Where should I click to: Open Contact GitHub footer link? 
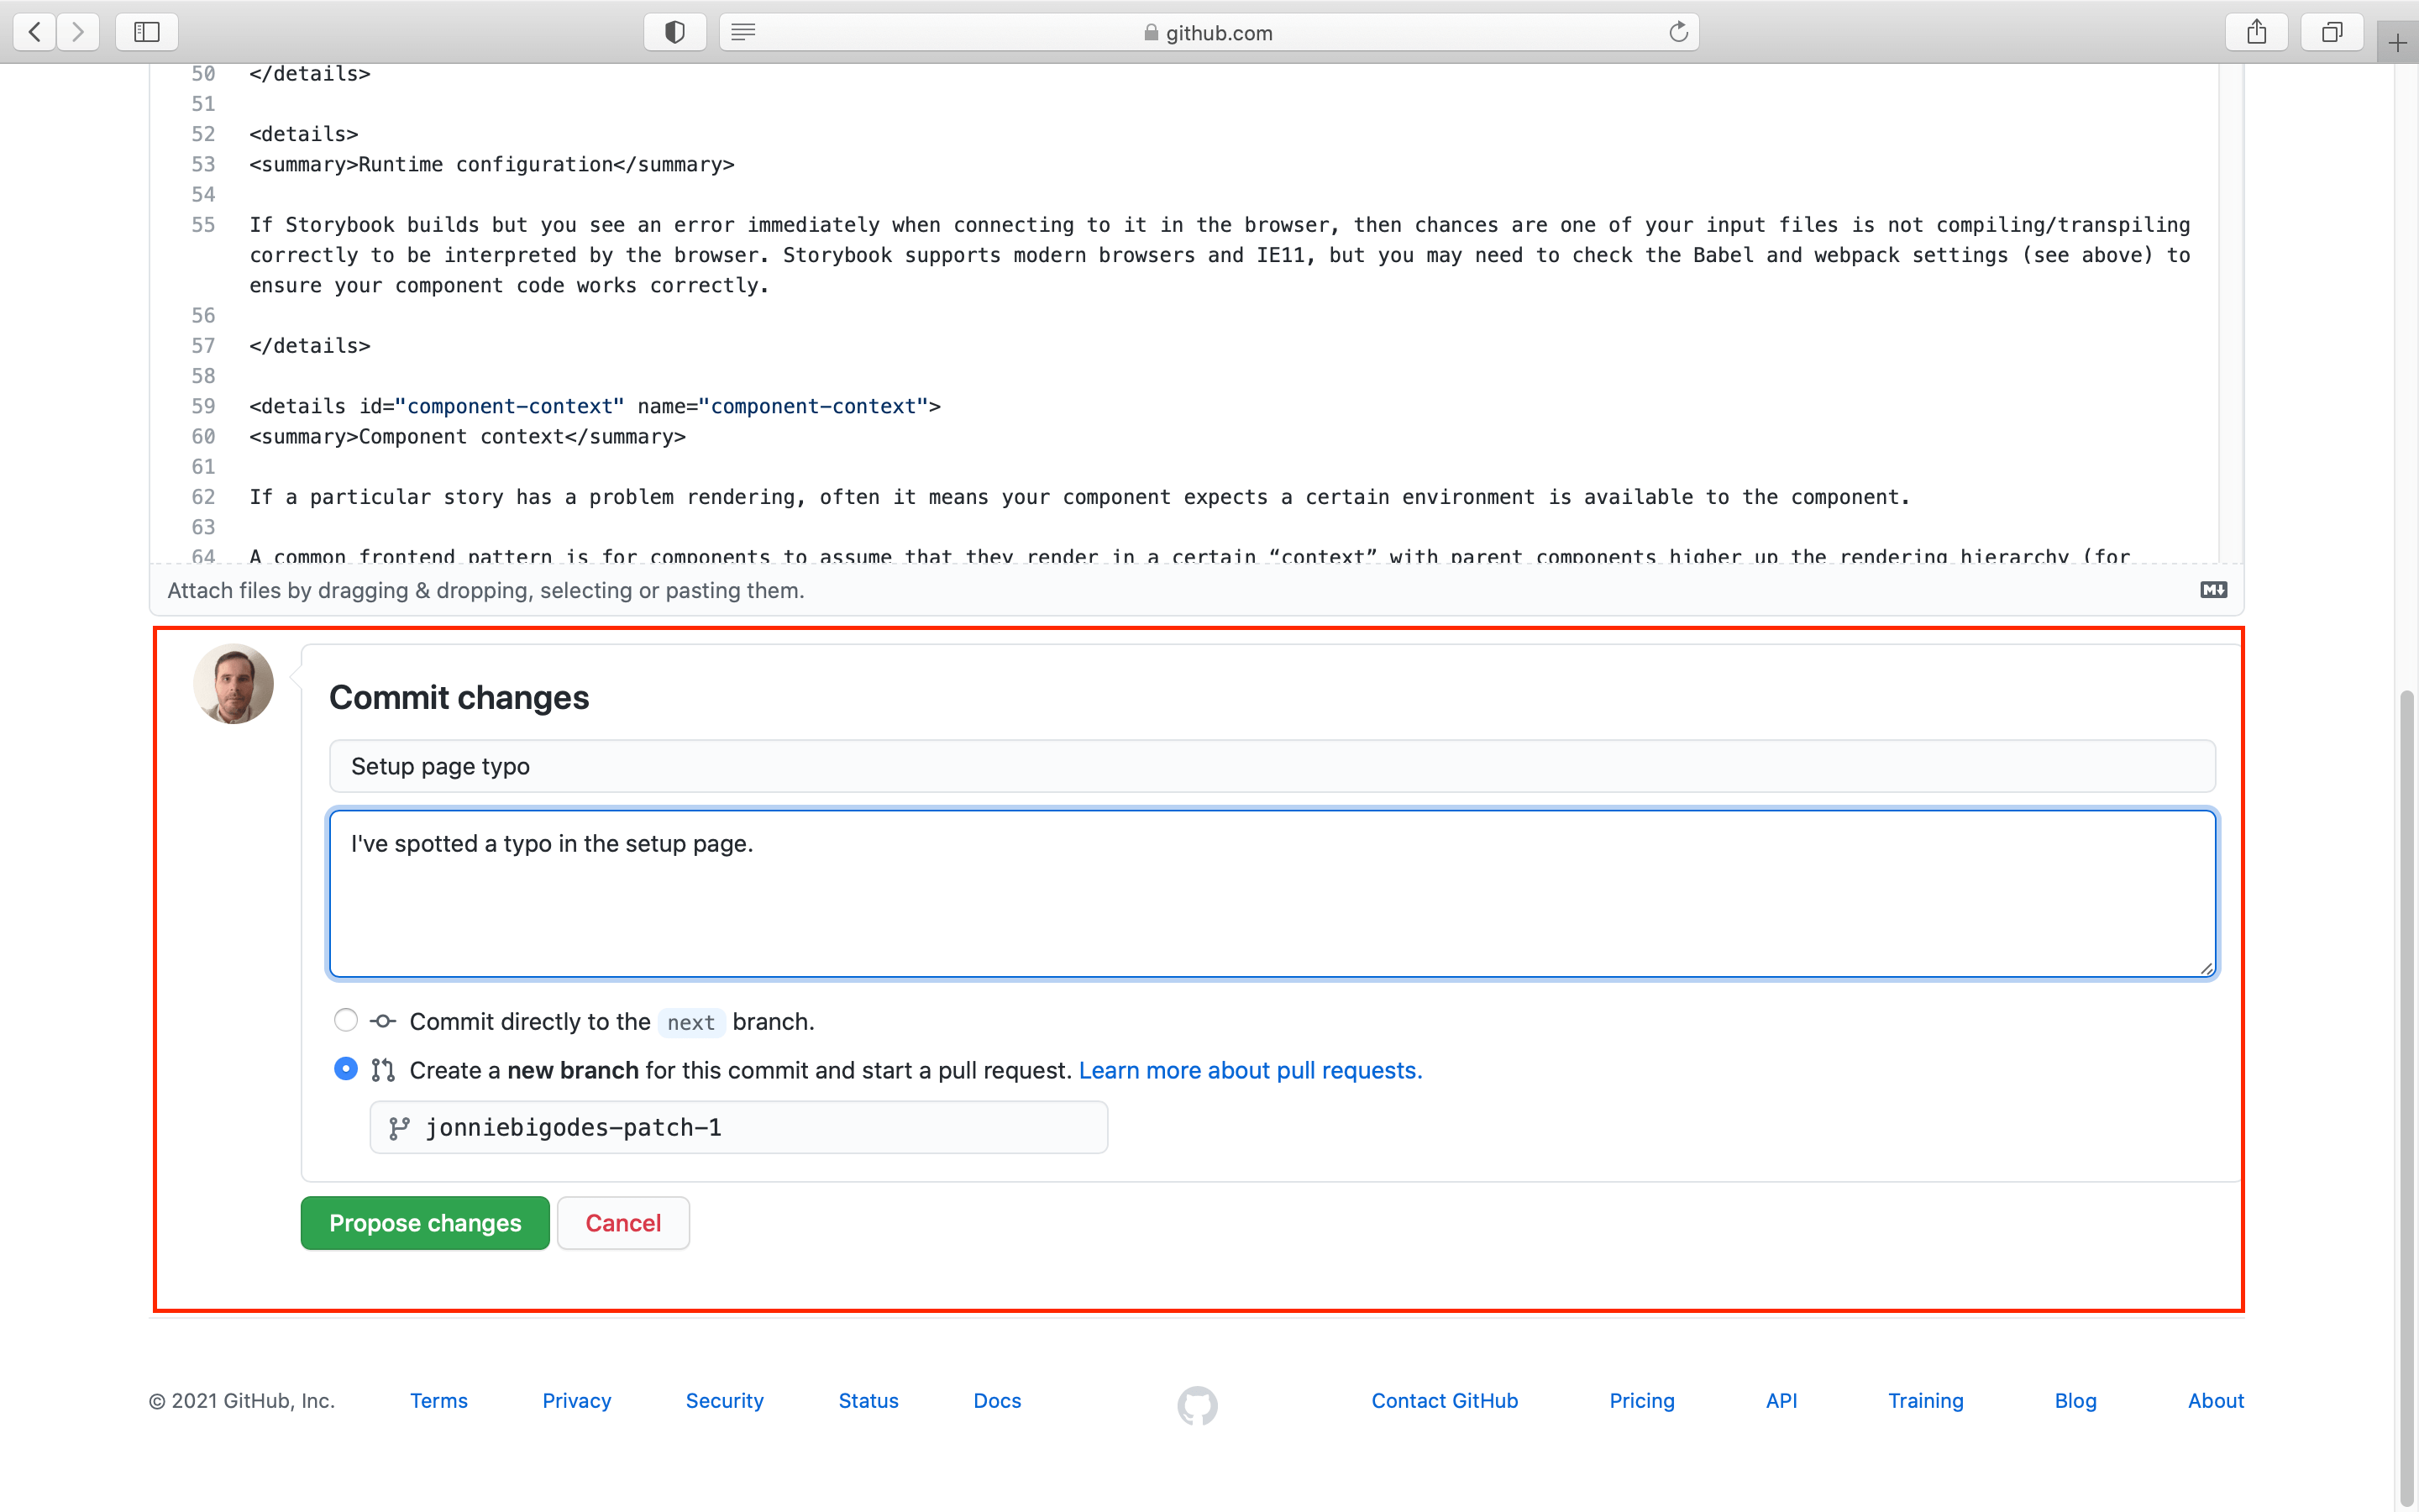point(1445,1400)
